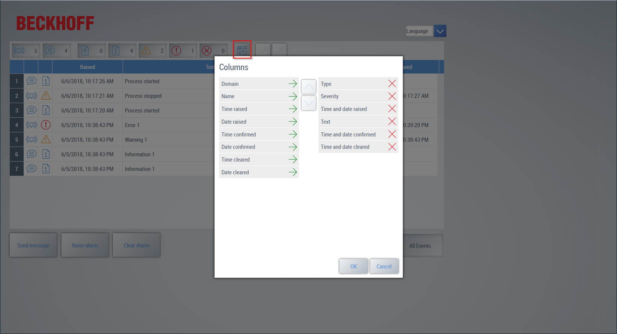Move selected column up with up arrow
This screenshot has width=617, height=334.
point(308,87)
